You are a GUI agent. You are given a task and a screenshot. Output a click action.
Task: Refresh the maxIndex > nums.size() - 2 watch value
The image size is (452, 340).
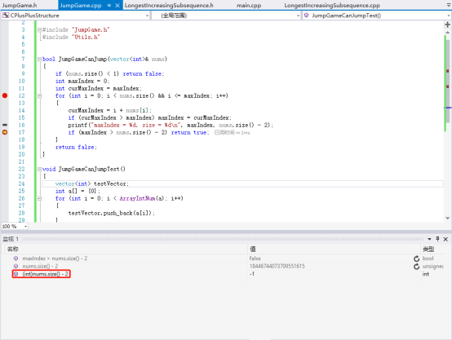coord(417,258)
